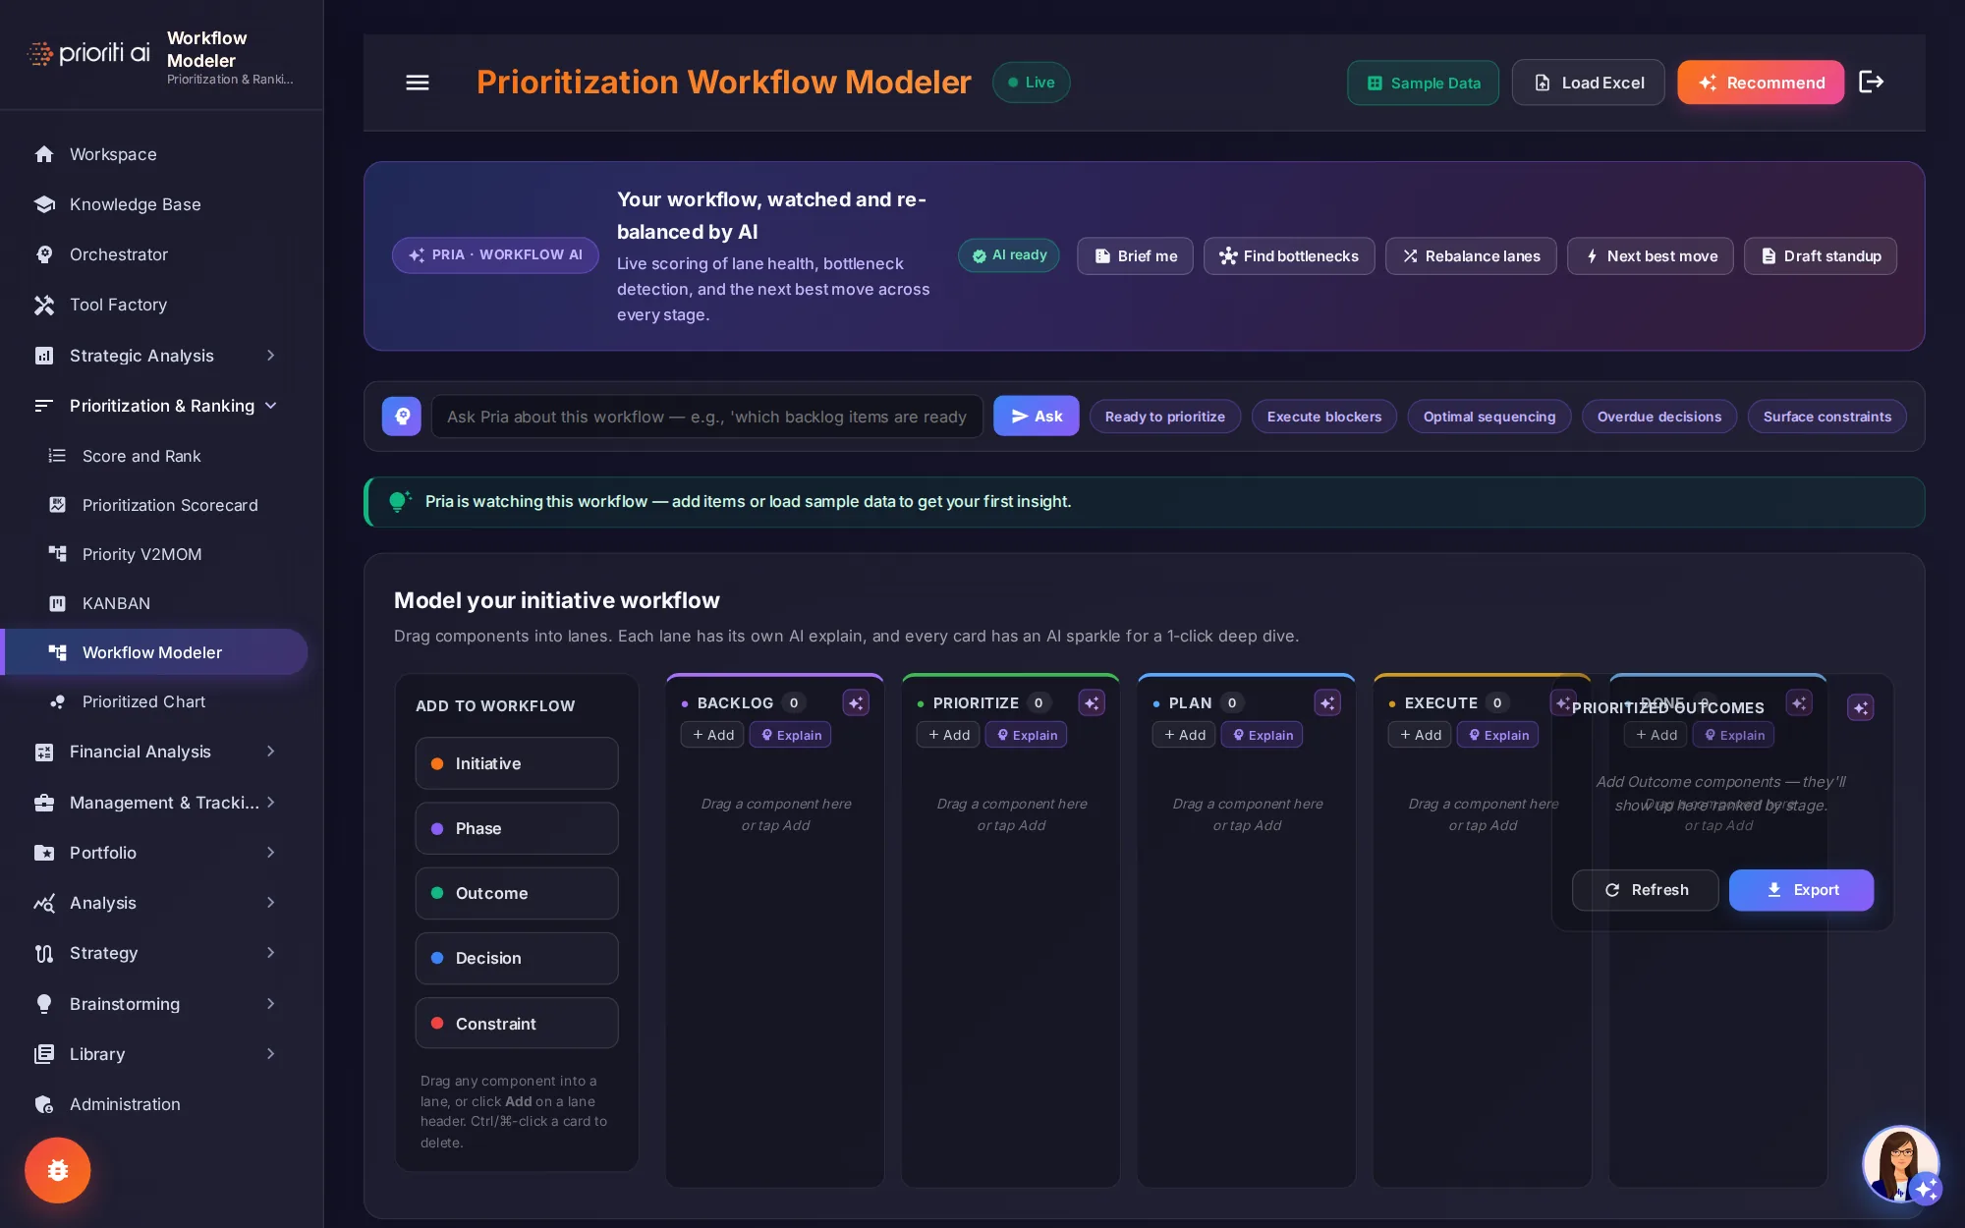Select Overdue decisions suggestion chip
Screen dimensions: 1965x1228
pyautogui.click(x=1659, y=417)
